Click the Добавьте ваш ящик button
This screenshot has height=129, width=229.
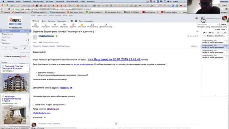[15, 56]
